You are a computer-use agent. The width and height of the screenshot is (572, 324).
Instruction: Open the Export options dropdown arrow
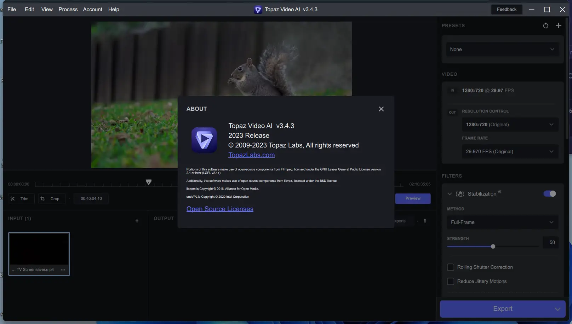click(x=557, y=309)
